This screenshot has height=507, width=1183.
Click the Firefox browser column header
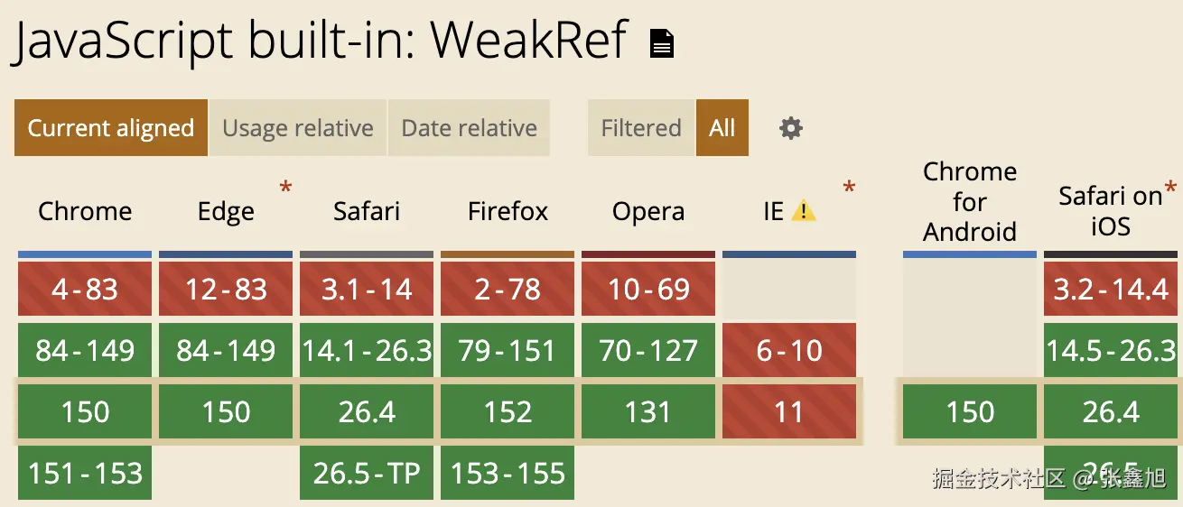[508, 212]
